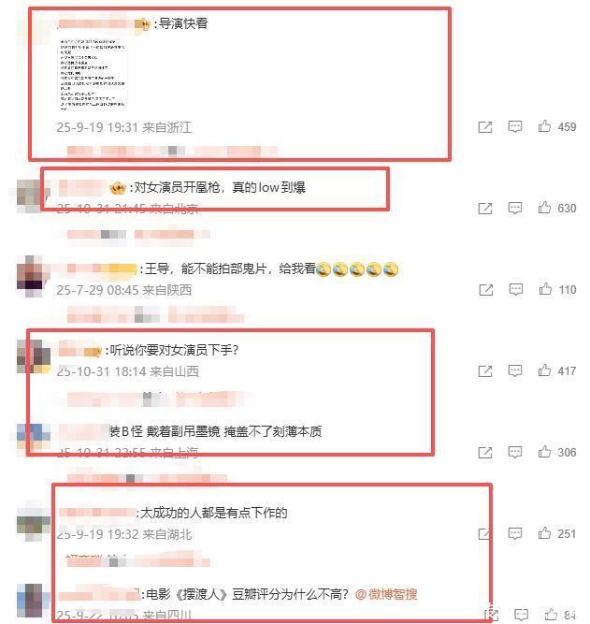
Task: Share the comment with 306 likes
Action: tap(485, 453)
